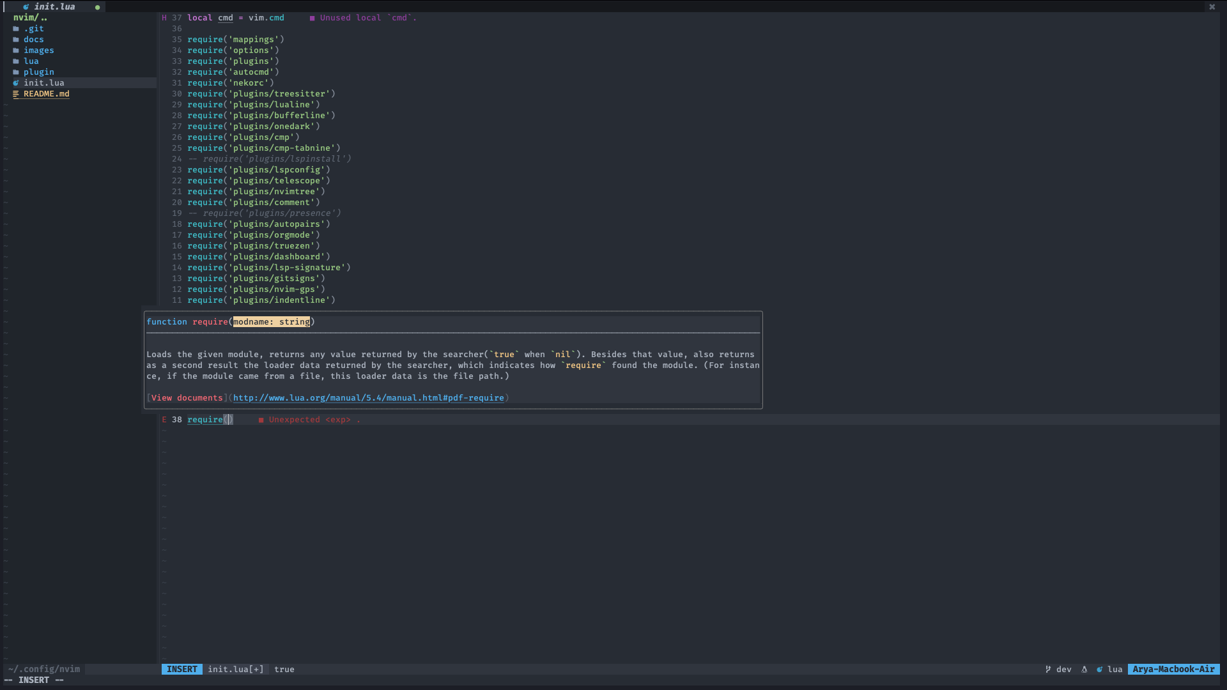Click the Linux penguin icon in statusline

pyautogui.click(x=1084, y=669)
